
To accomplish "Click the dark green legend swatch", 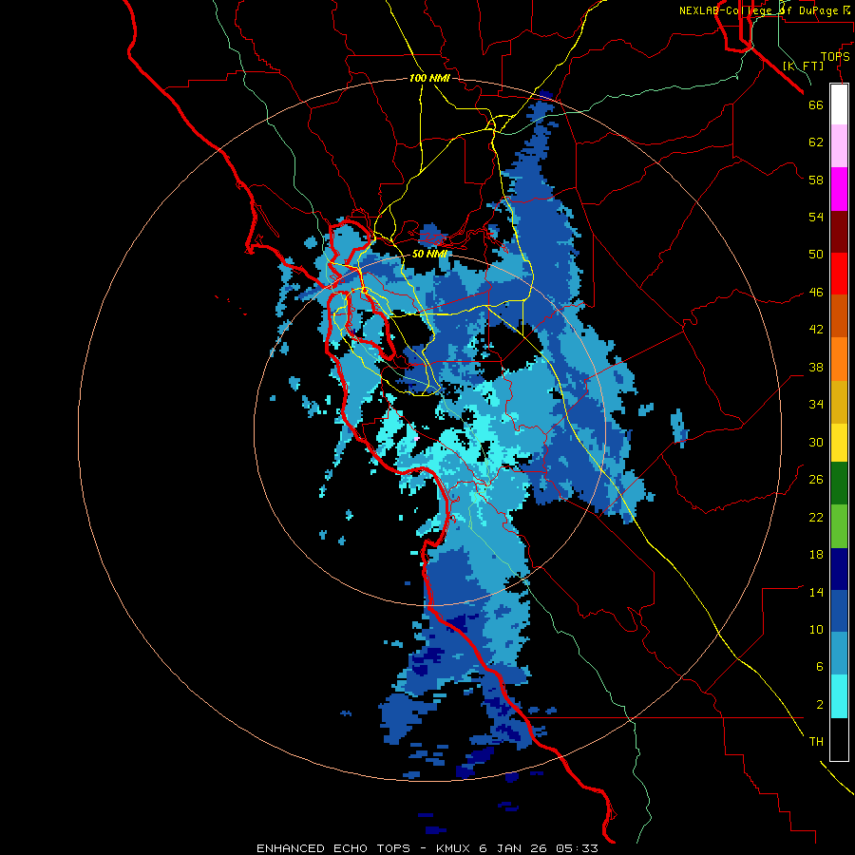I will (x=839, y=484).
